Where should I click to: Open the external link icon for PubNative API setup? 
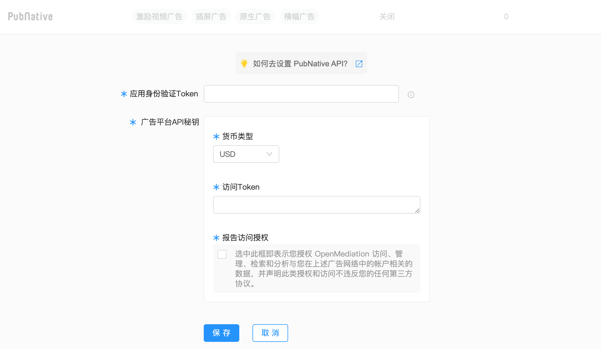(359, 64)
